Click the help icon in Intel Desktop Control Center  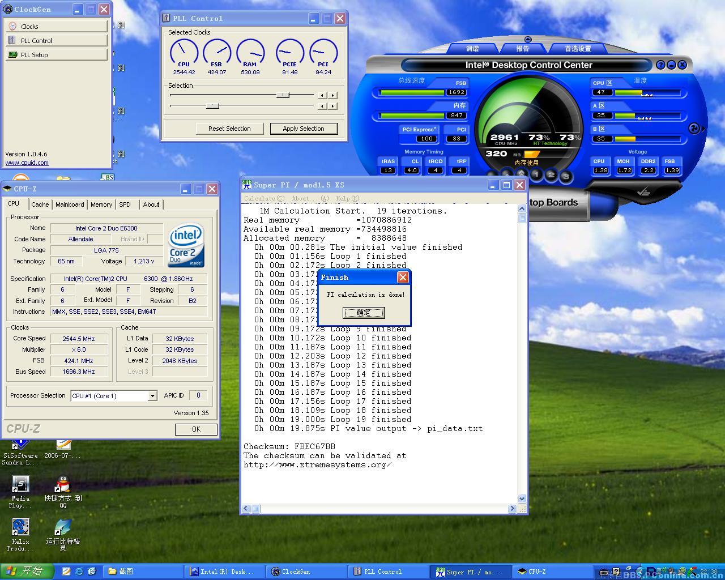(x=660, y=65)
